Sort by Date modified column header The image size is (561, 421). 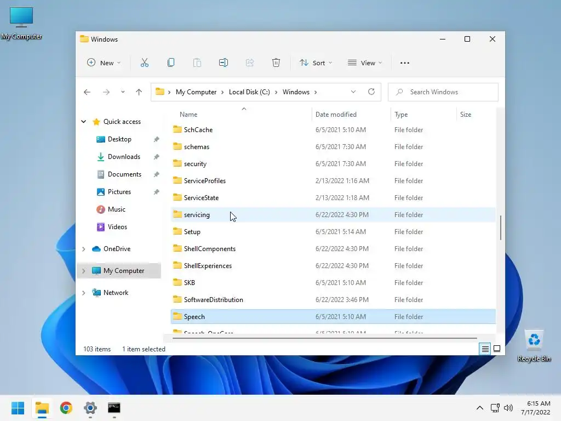[x=336, y=114]
